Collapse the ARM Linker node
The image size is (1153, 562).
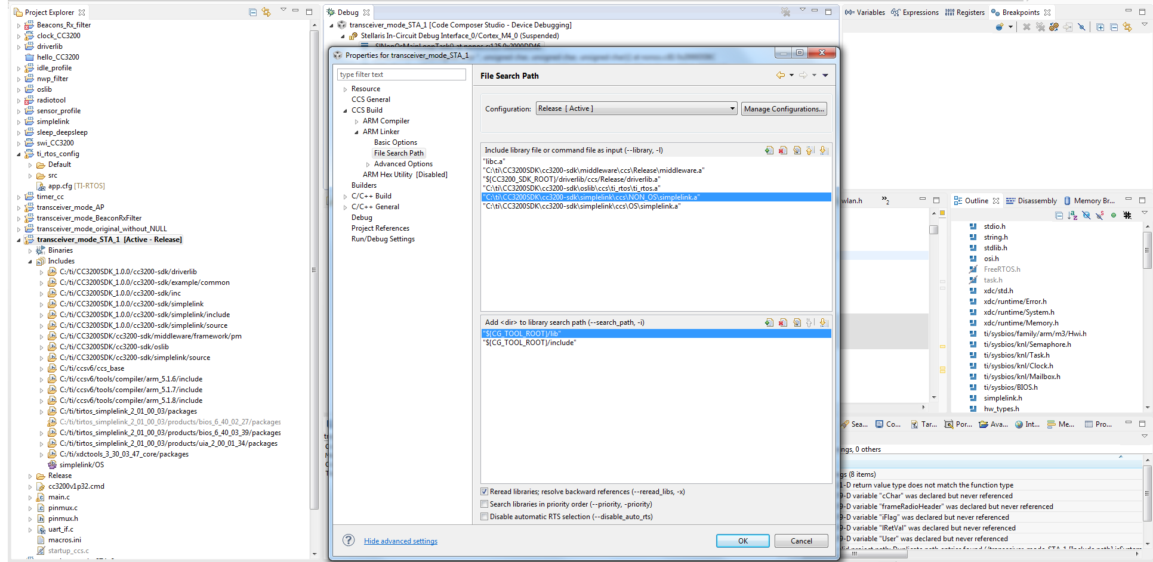[356, 132]
